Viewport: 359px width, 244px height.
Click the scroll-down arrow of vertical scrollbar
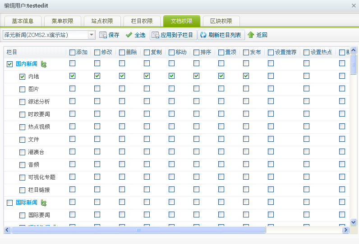point(354,222)
